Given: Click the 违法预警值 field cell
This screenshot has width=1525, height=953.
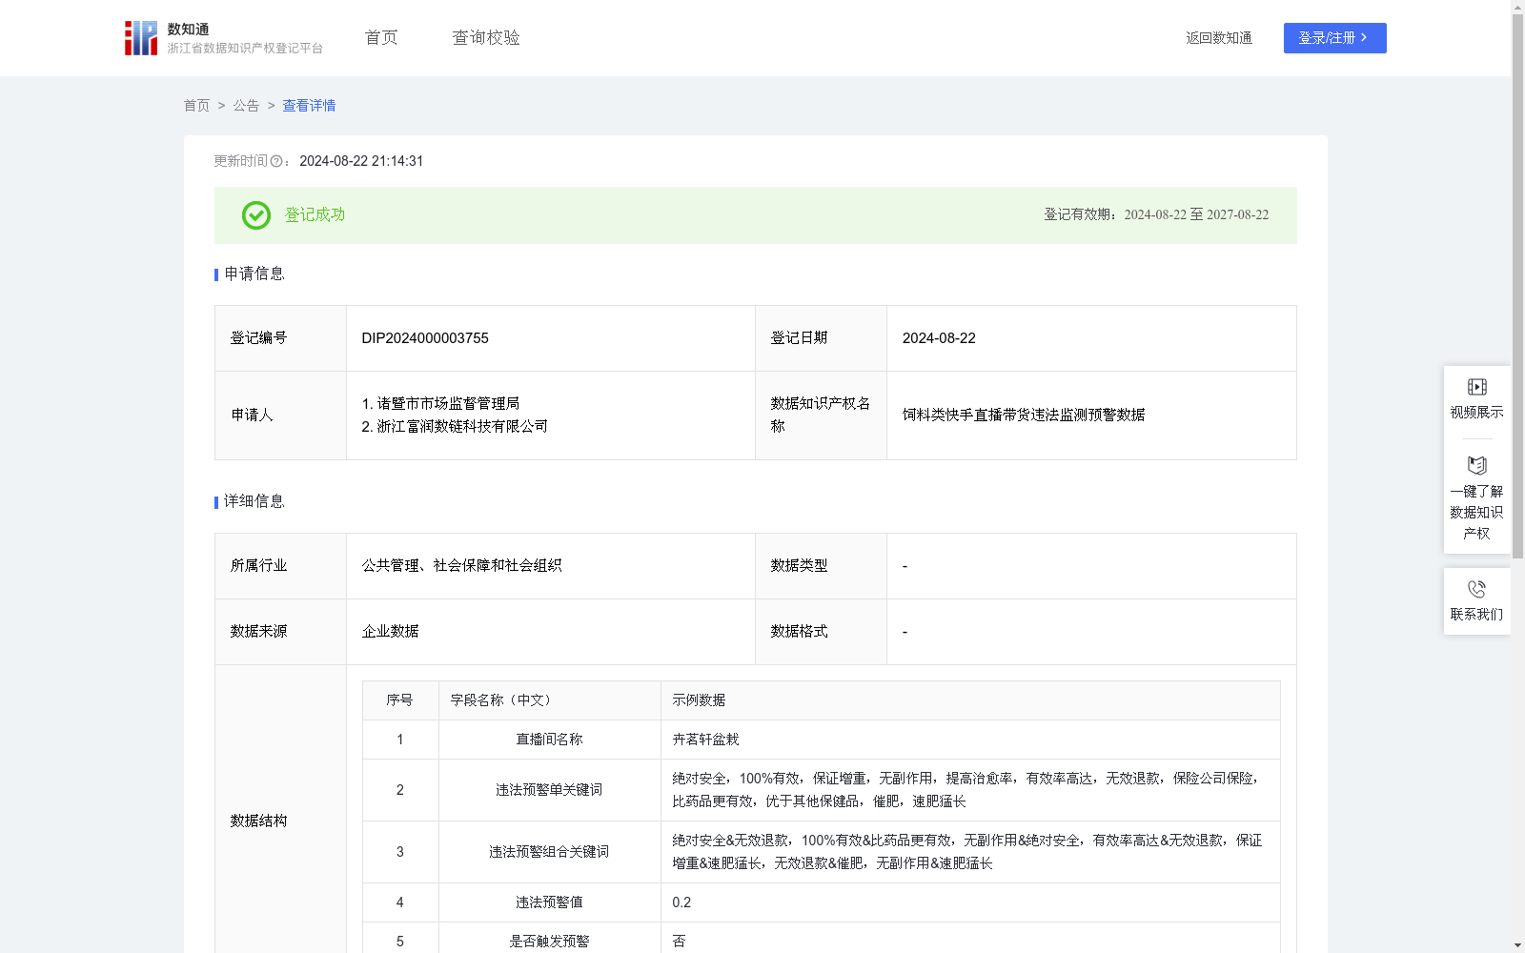Looking at the screenshot, I should pos(549,902).
